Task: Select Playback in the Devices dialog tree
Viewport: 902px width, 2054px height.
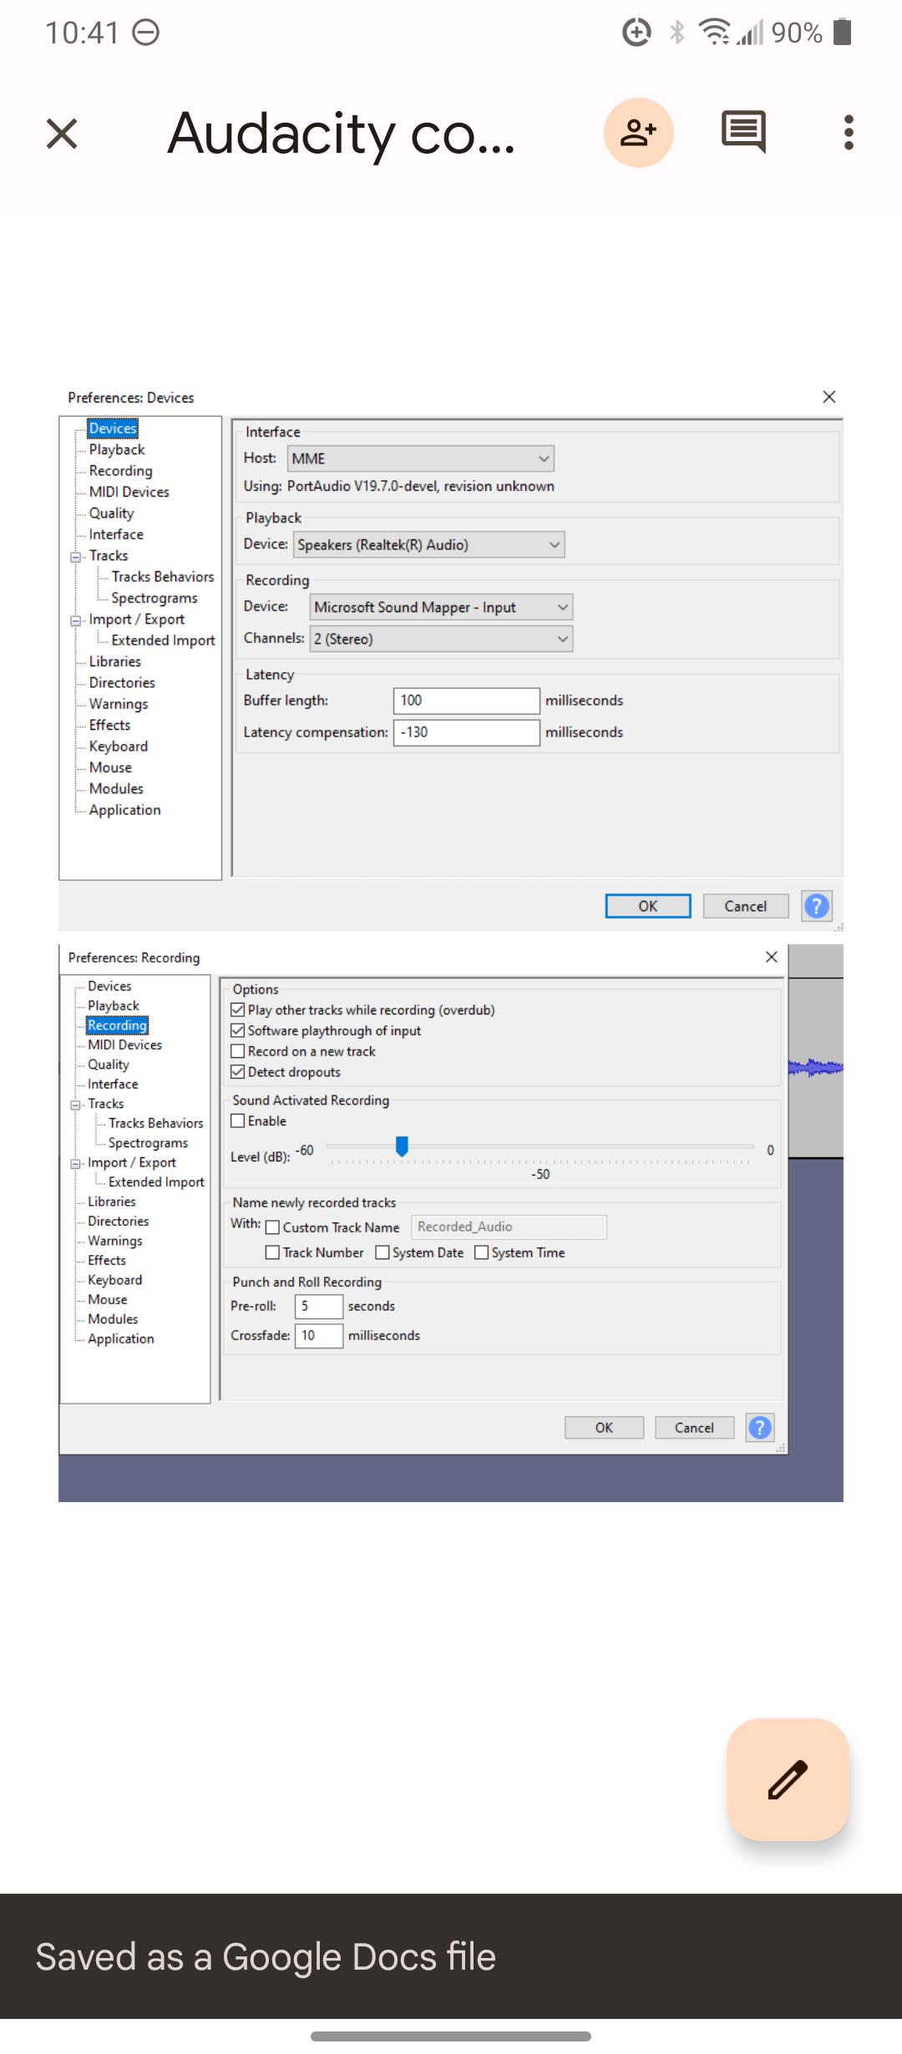Action: coord(117,450)
